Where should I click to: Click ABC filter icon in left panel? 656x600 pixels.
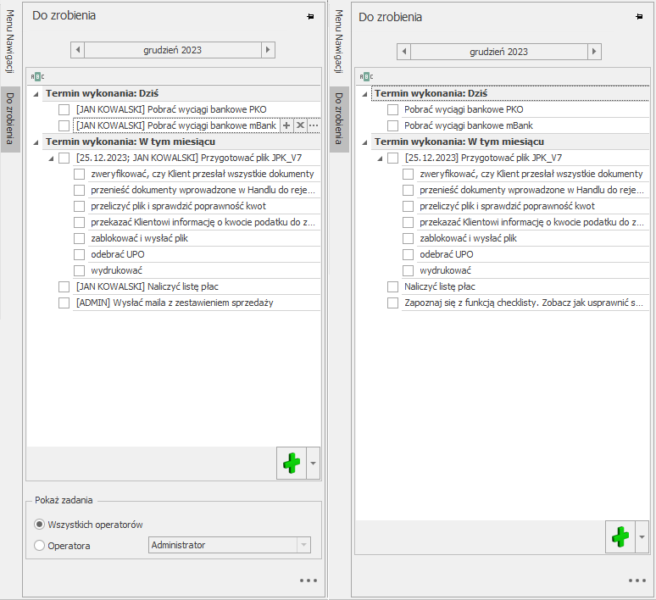[x=37, y=76]
